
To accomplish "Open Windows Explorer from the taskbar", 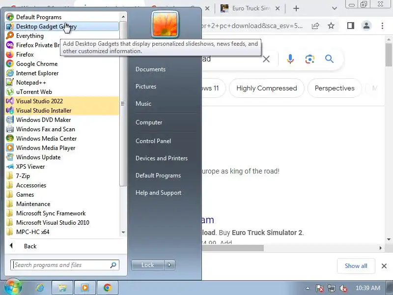I will (x=62, y=288).
